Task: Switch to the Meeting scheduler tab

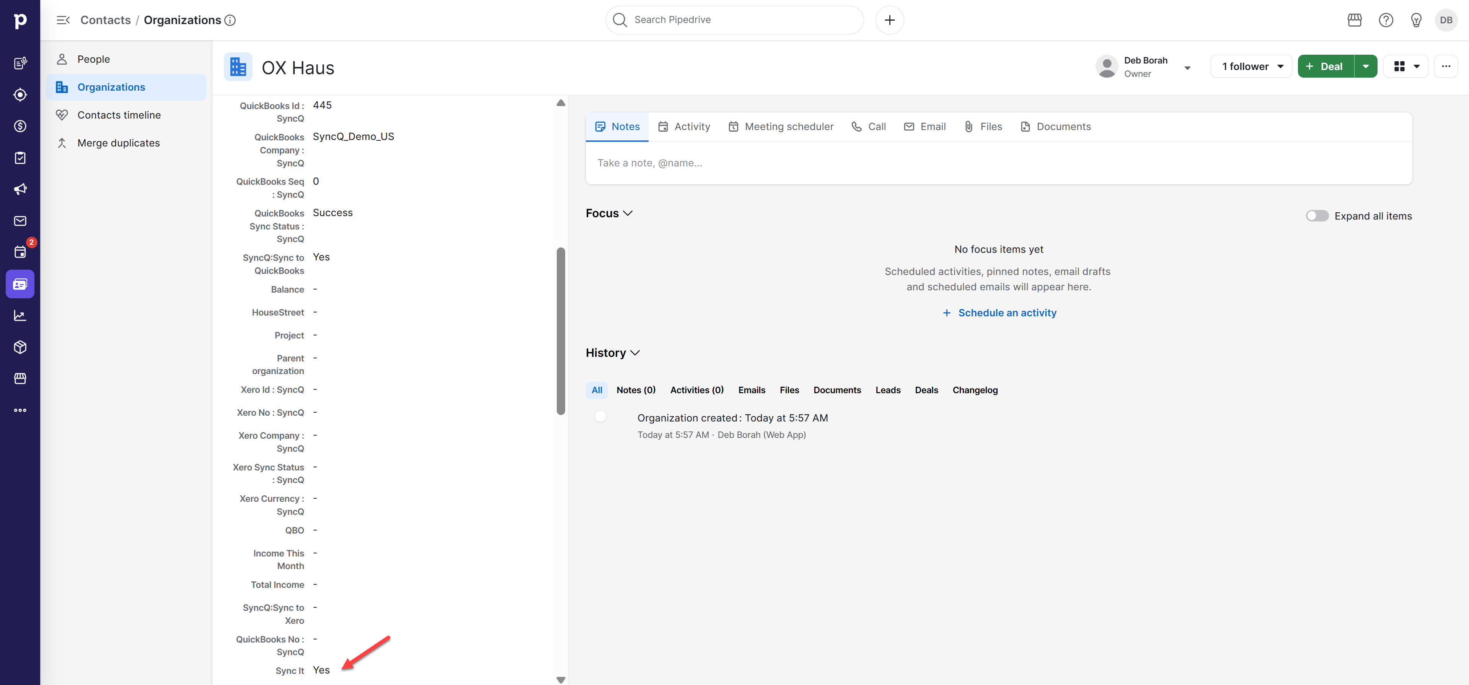Action: click(781, 127)
